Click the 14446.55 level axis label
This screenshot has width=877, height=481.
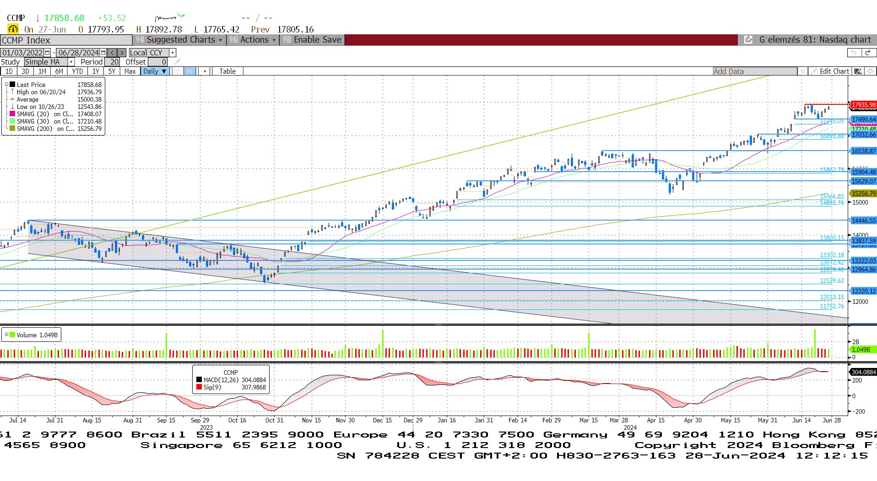coord(863,221)
